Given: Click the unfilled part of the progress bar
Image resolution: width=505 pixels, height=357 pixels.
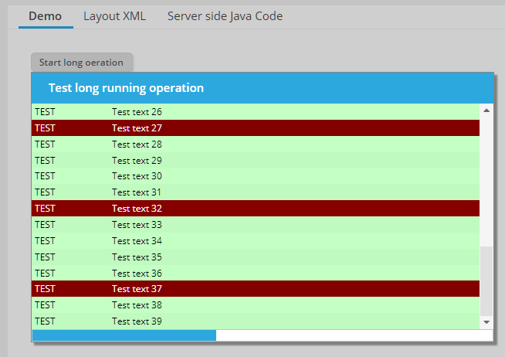Looking at the screenshot, I should 354,335.
